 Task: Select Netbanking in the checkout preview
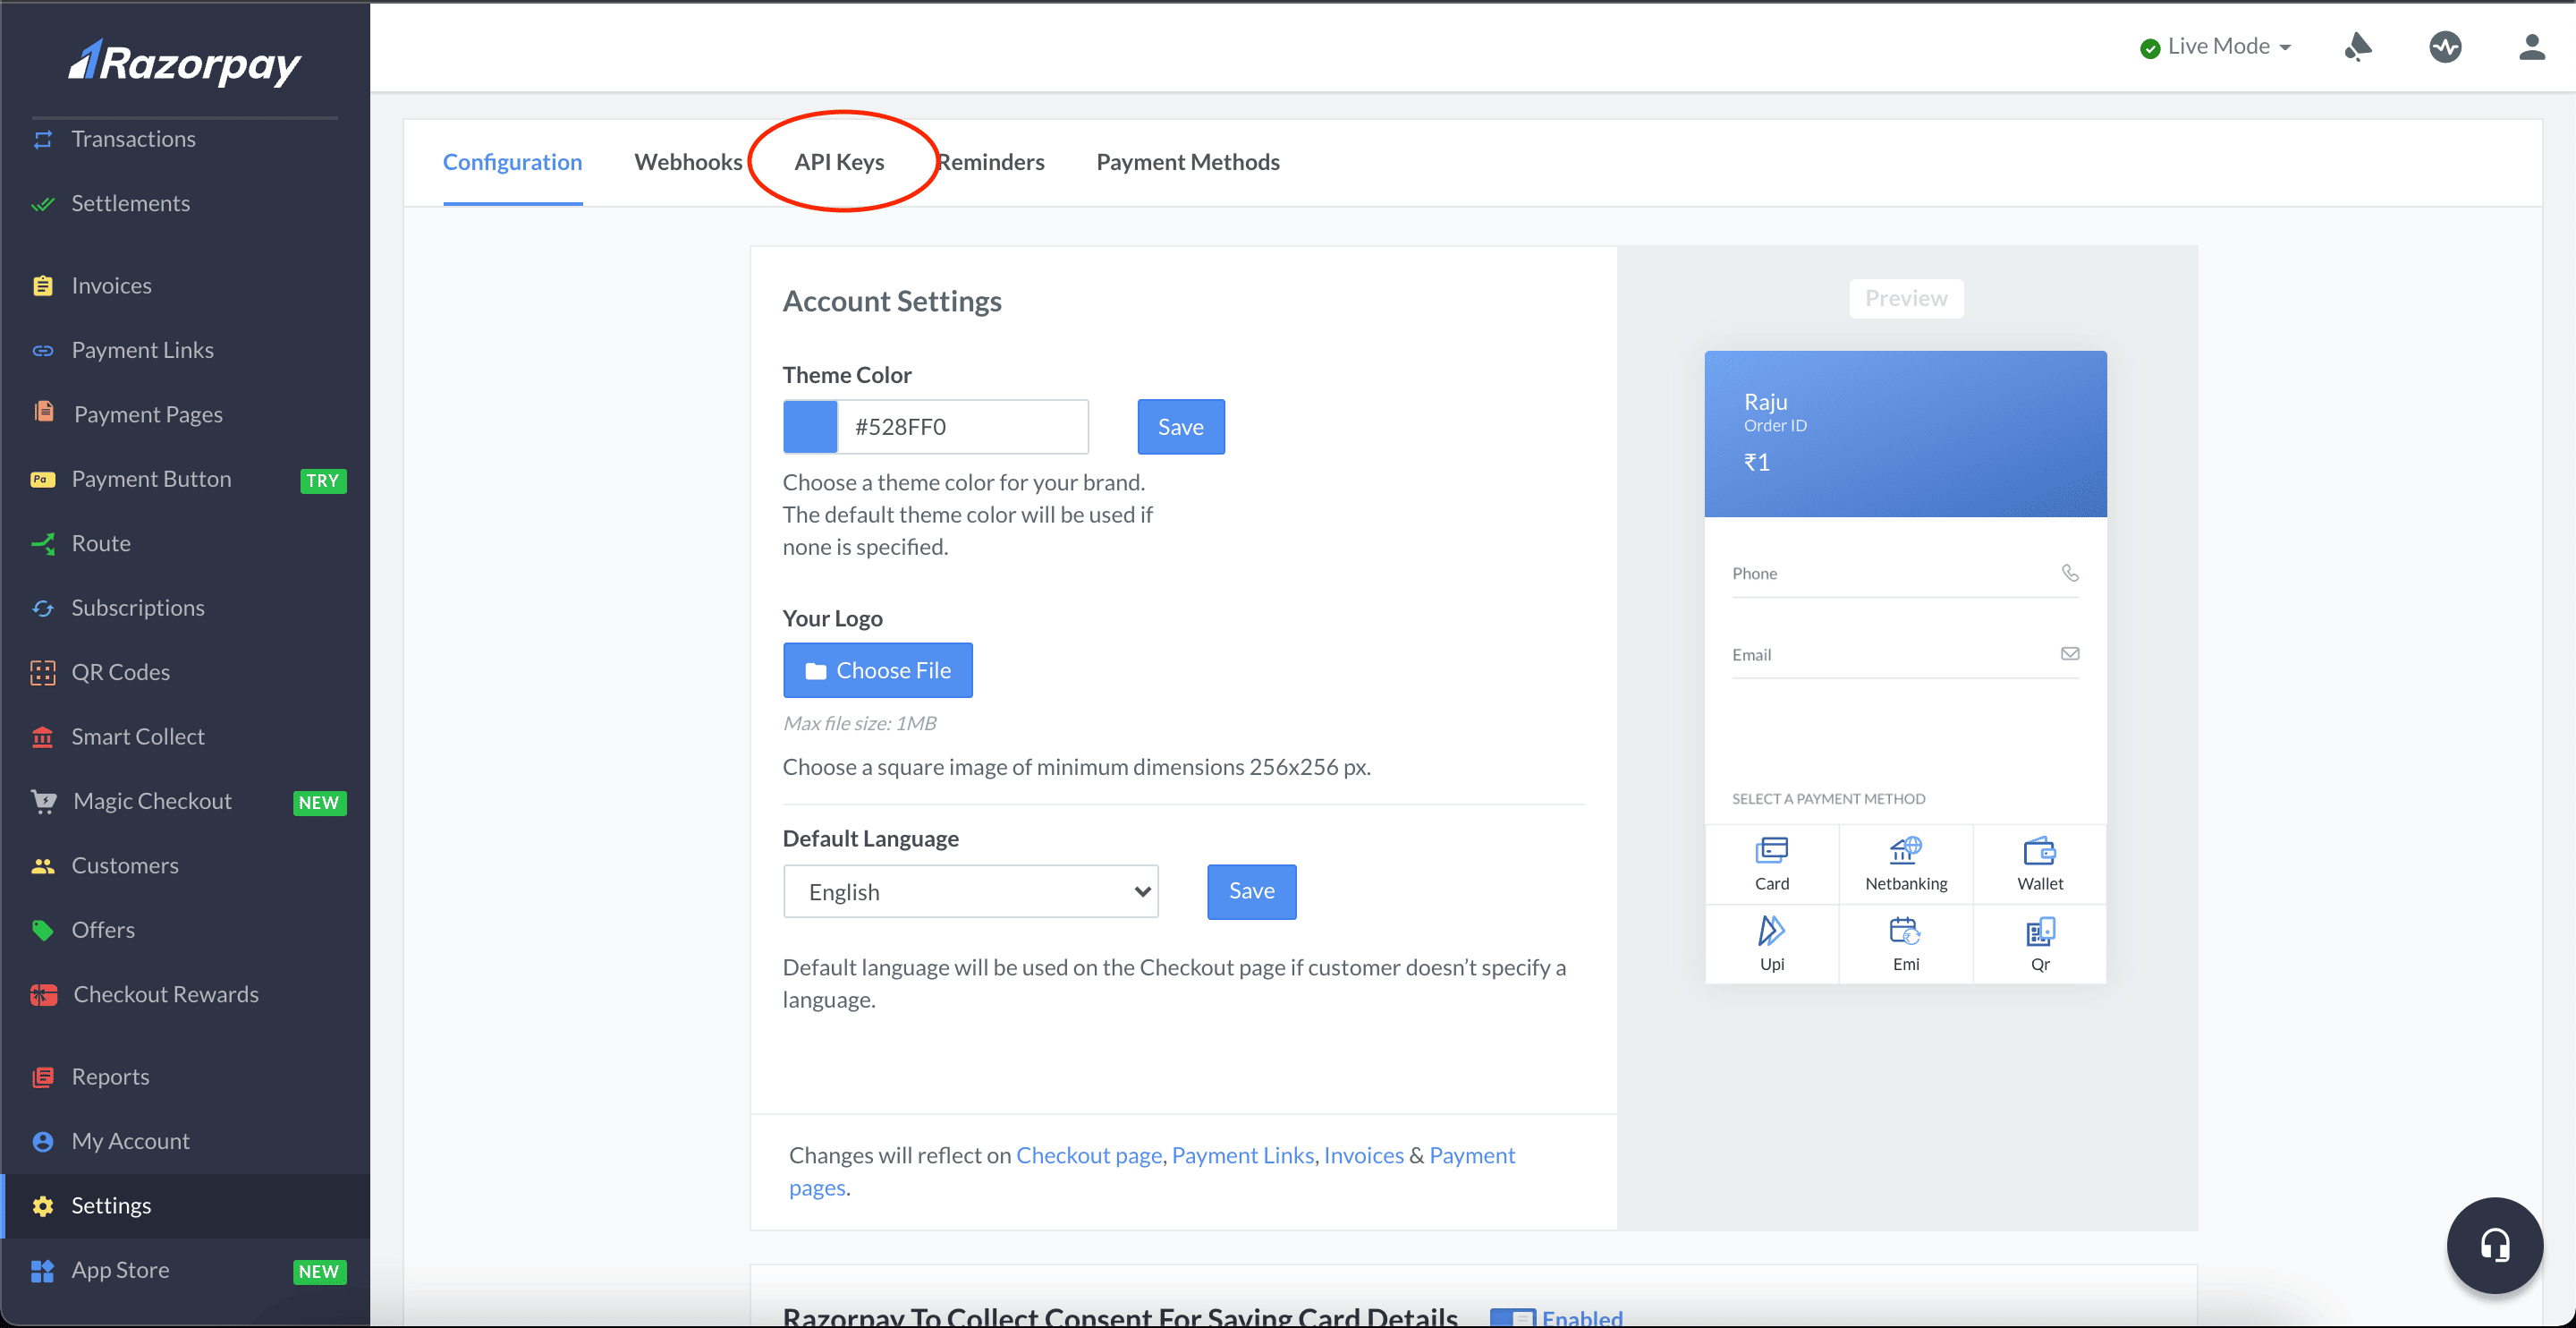[x=1906, y=864]
